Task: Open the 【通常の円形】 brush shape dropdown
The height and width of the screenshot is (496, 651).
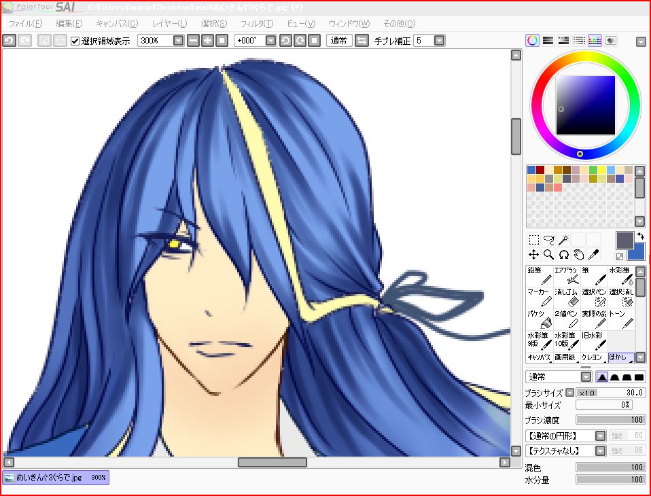Action: click(x=600, y=436)
